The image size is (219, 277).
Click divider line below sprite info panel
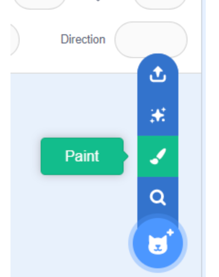click(x=74, y=73)
